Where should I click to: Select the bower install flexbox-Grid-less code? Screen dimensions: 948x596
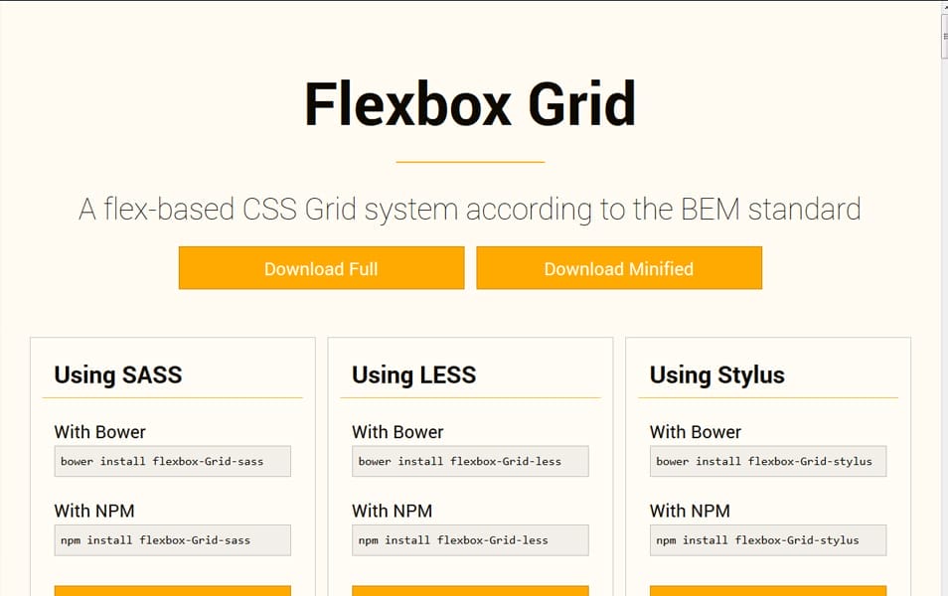(470, 461)
